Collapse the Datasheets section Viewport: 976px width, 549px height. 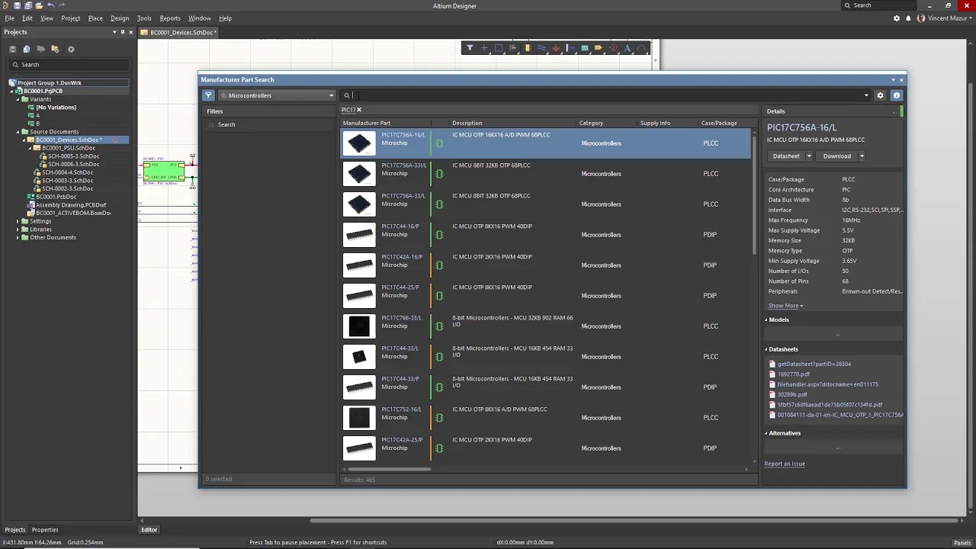pos(766,349)
